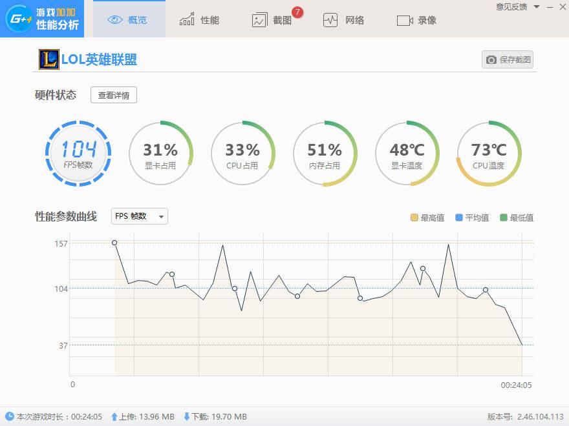This screenshot has width=569, height=426.
Task: Click the 上传: 13.96 MB text
Action: pyautogui.click(x=147, y=416)
